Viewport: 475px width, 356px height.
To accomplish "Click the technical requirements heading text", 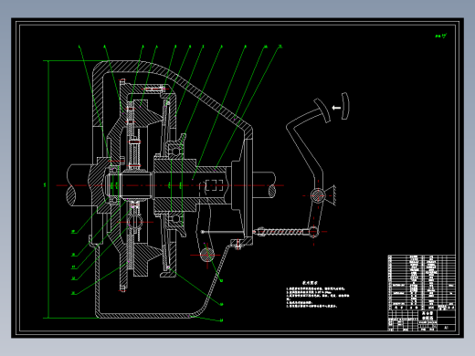I will [311, 283].
